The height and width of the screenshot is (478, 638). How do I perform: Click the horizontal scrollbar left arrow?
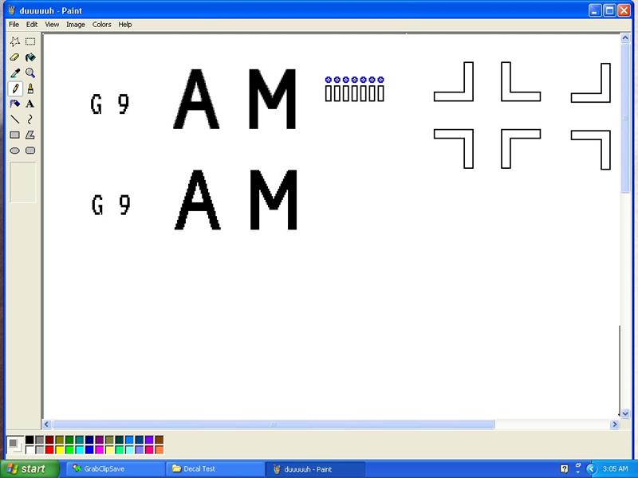point(47,425)
